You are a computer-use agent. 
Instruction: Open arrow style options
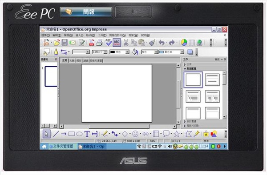(64, 52)
